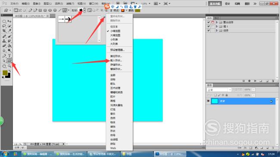This screenshot has width=280, height=157.
Task: Select 大缩览图 view in flyout menu
Action: click(x=115, y=35)
